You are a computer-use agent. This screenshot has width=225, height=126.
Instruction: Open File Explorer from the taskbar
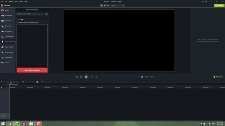coord(31,124)
